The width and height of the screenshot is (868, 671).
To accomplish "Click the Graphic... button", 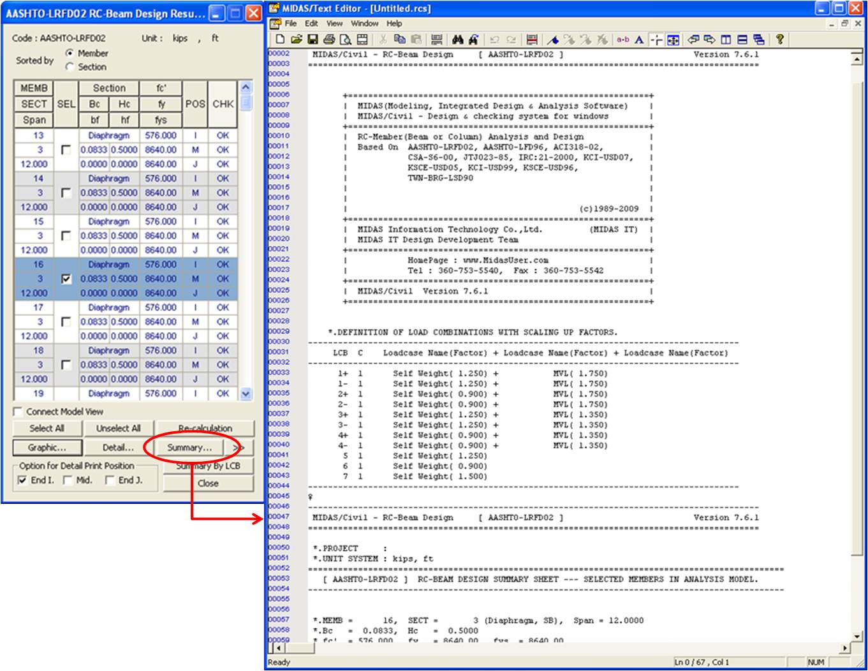I will point(46,448).
